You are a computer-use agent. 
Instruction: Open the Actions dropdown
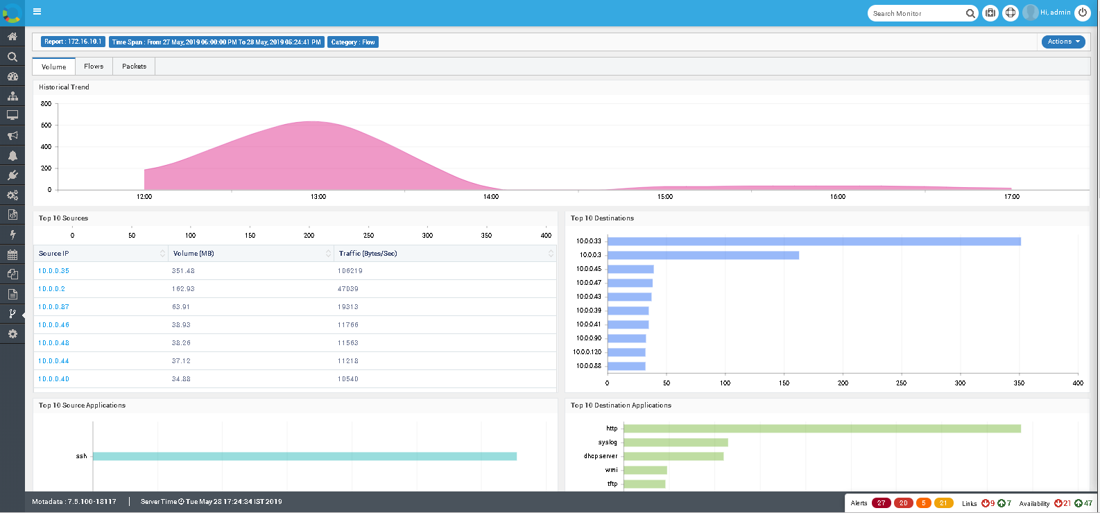1063,42
